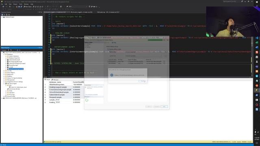
Task: Select SalesOrdersExample database in Object Explorer
Action: coord(15,60)
